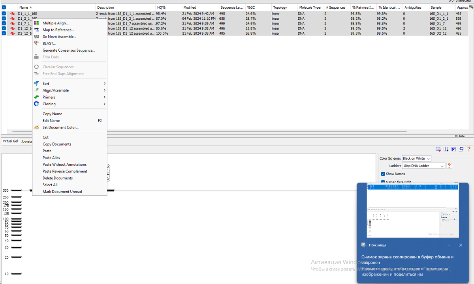The image size is (474, 284).
Task: Toggle the Show Names checkbox
Action: point(383,174)
